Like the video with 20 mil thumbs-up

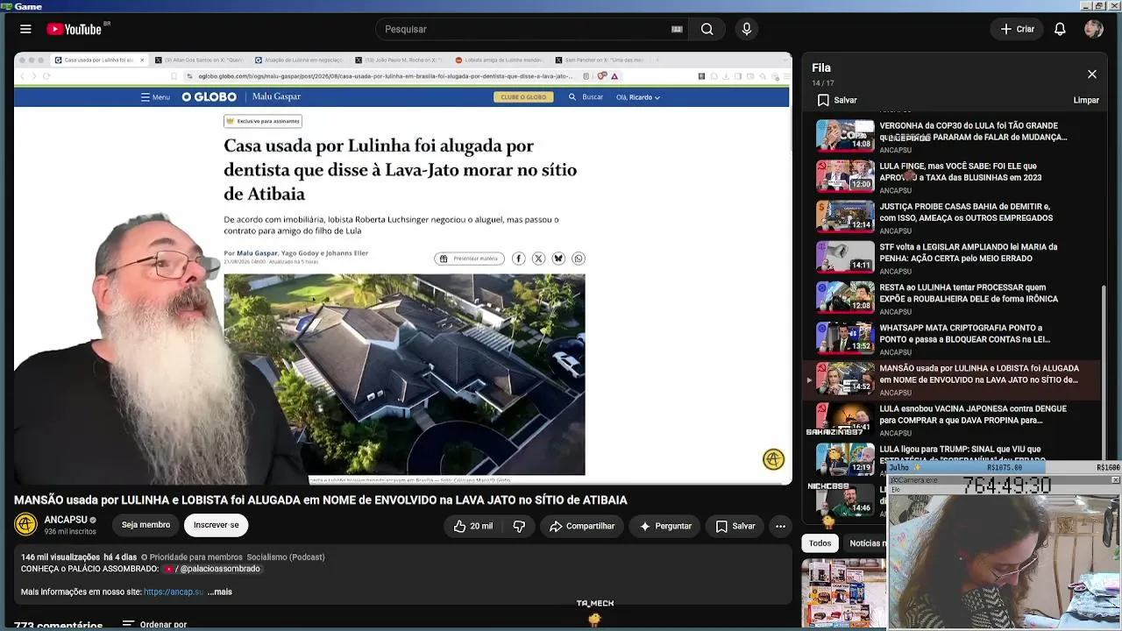point(472,526)
